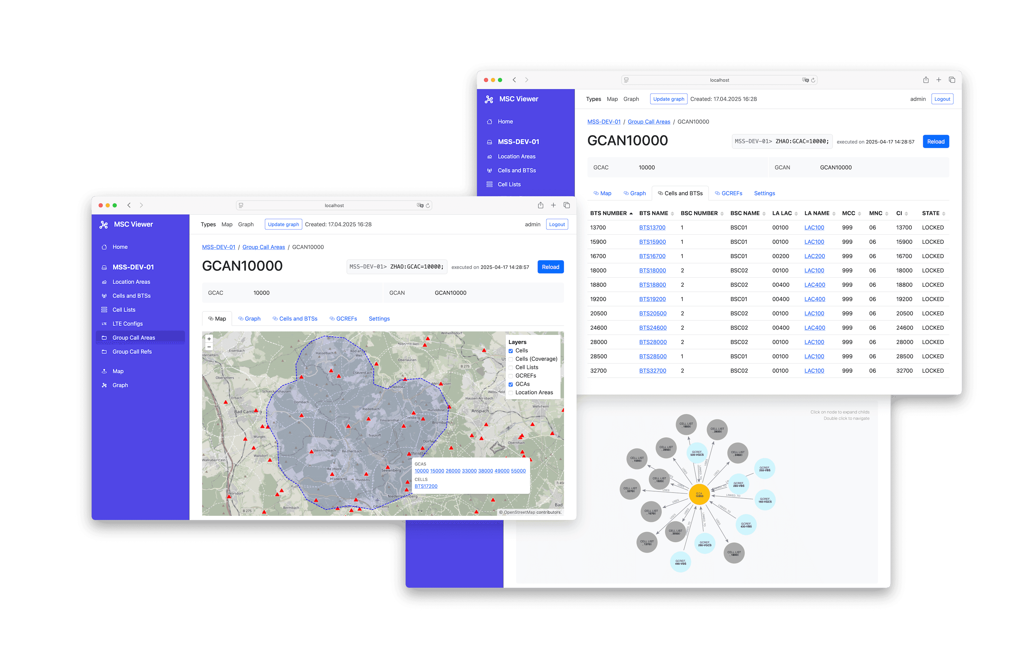Reload page icon in front window address bar
The height and width of the screenshot is (659, 1035).
[x=428, y=206]
